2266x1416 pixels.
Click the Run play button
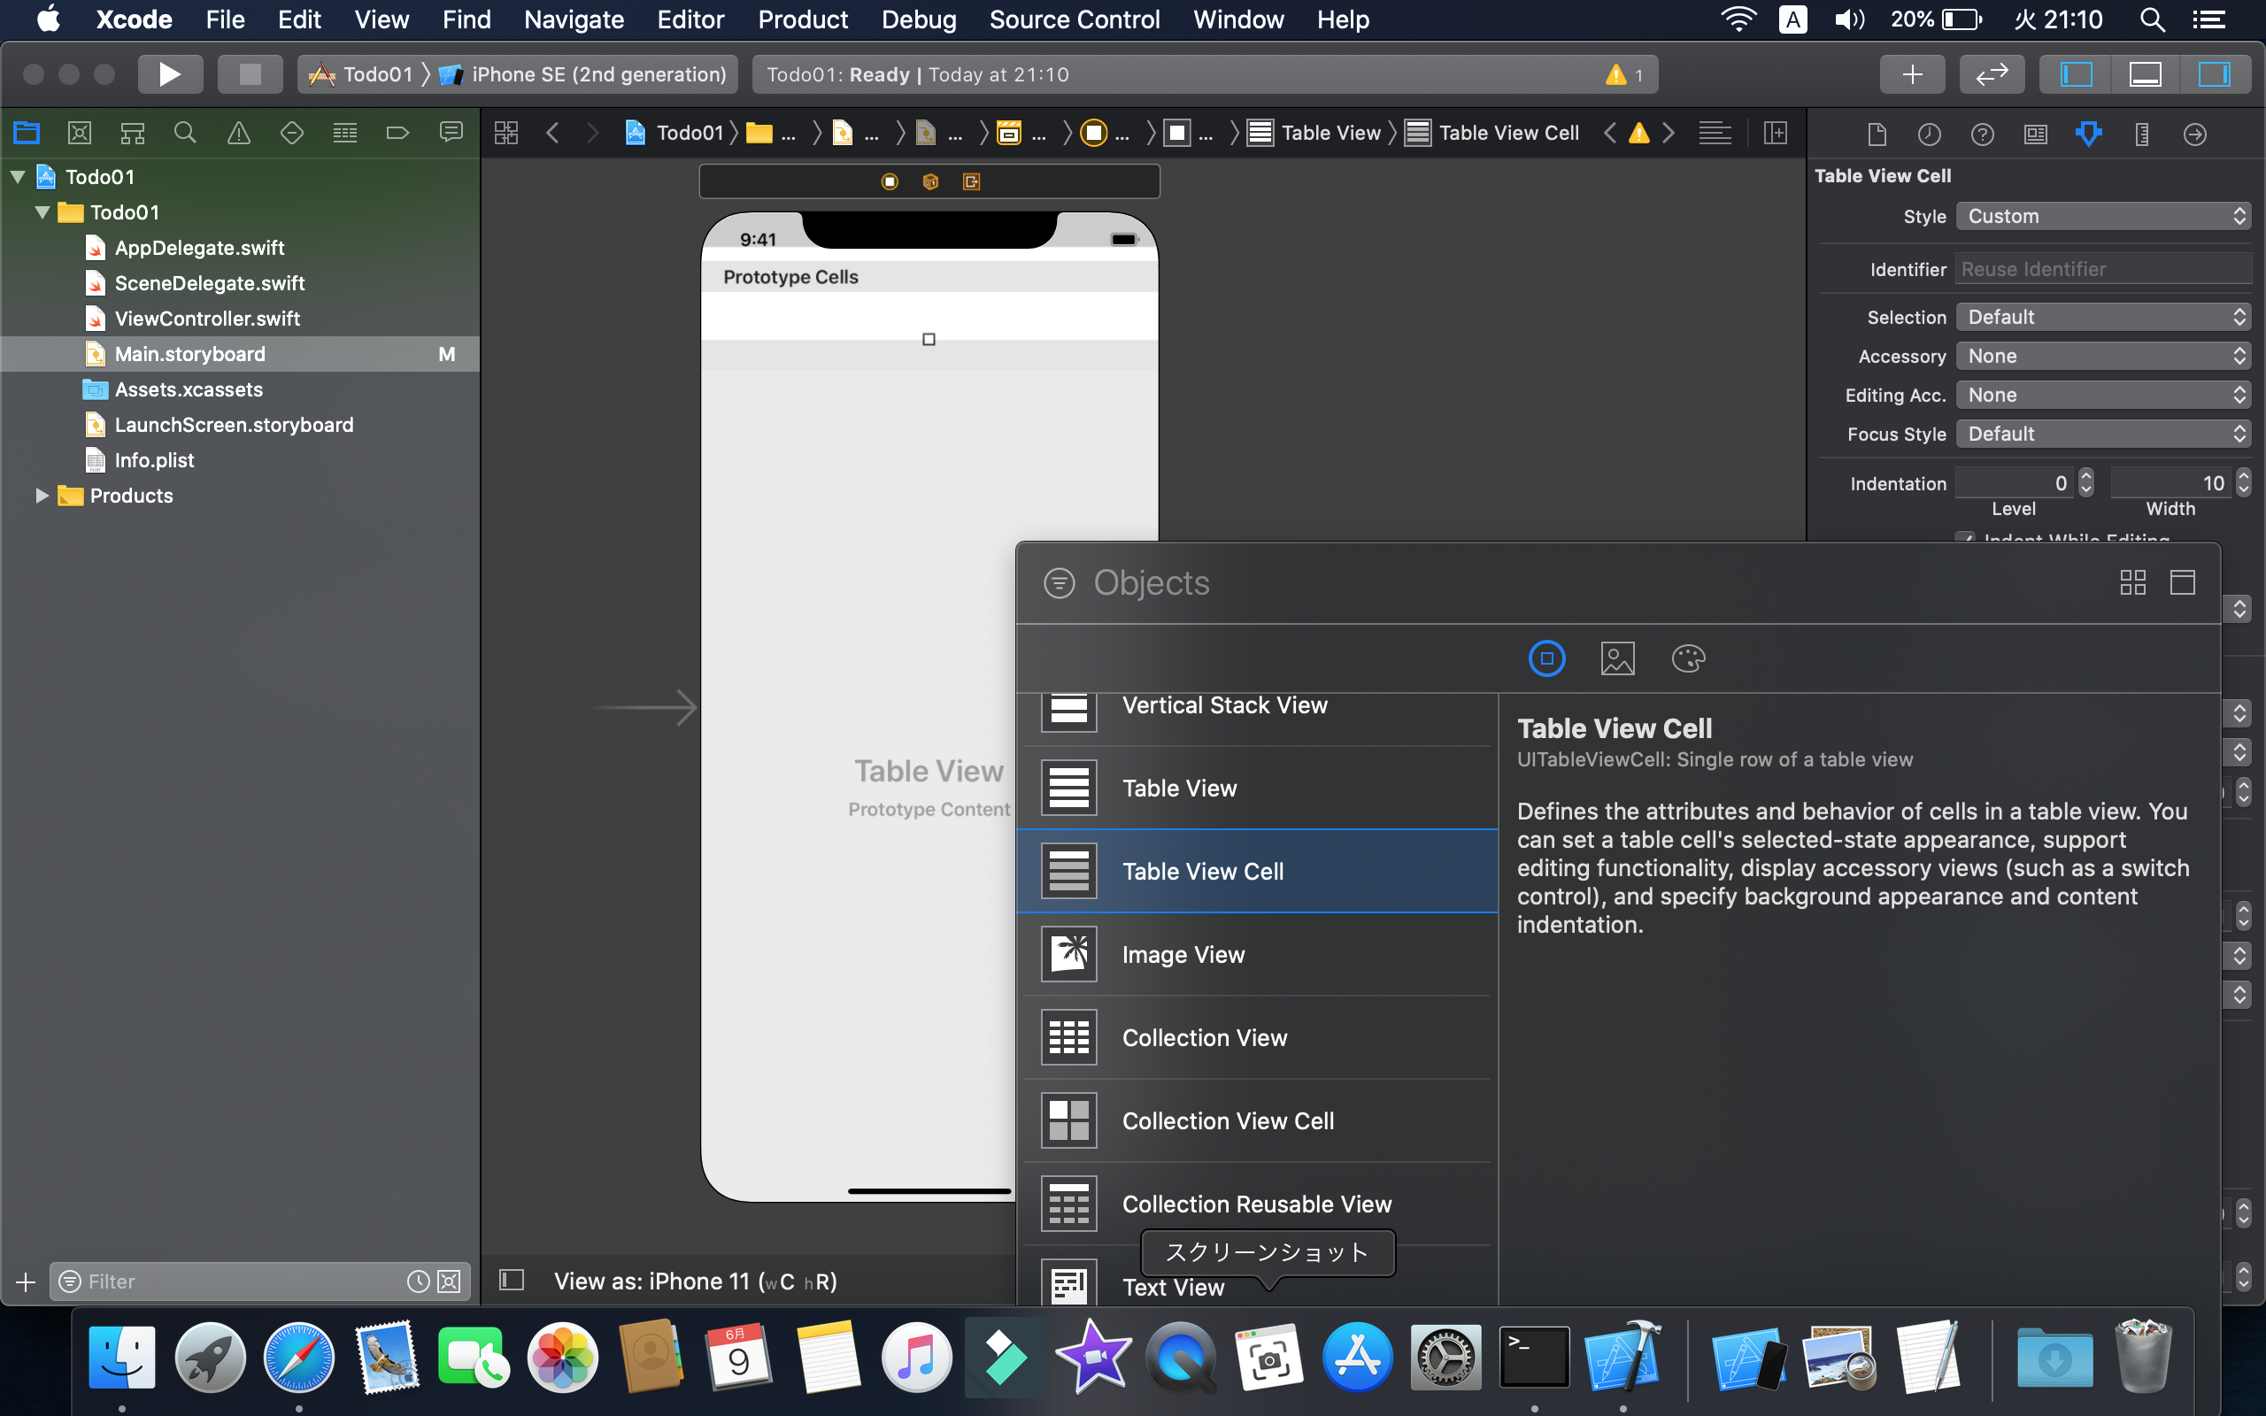click(x=169, y=74)
